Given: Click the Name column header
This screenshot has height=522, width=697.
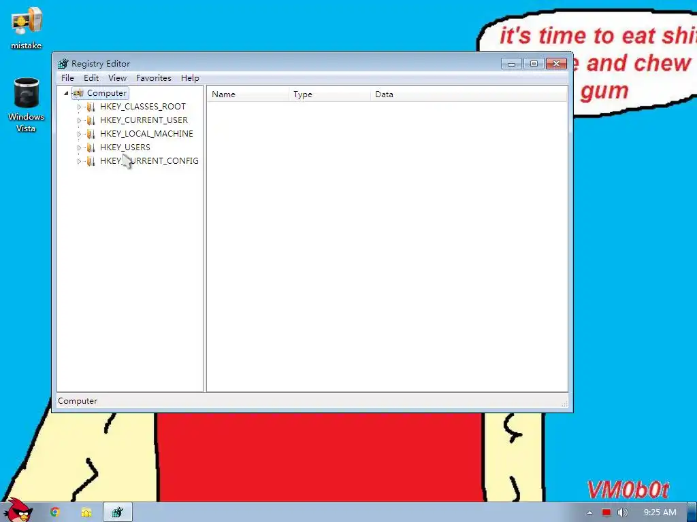Looking at the screenshot, I should pos(248,94).
